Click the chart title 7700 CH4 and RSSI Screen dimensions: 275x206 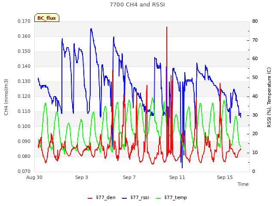click(x=137, y=5)
